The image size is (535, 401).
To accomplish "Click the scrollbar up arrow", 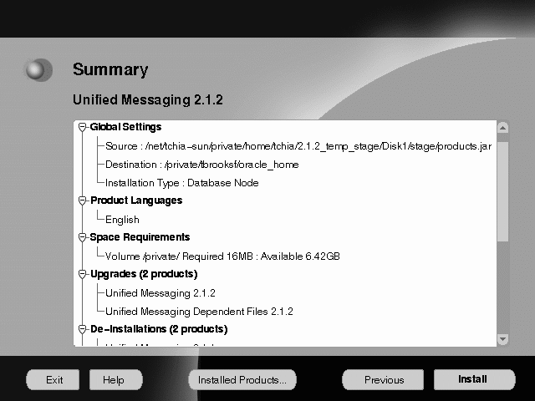I will click(x=502, y=128).
